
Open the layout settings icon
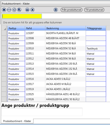(19, 10)
